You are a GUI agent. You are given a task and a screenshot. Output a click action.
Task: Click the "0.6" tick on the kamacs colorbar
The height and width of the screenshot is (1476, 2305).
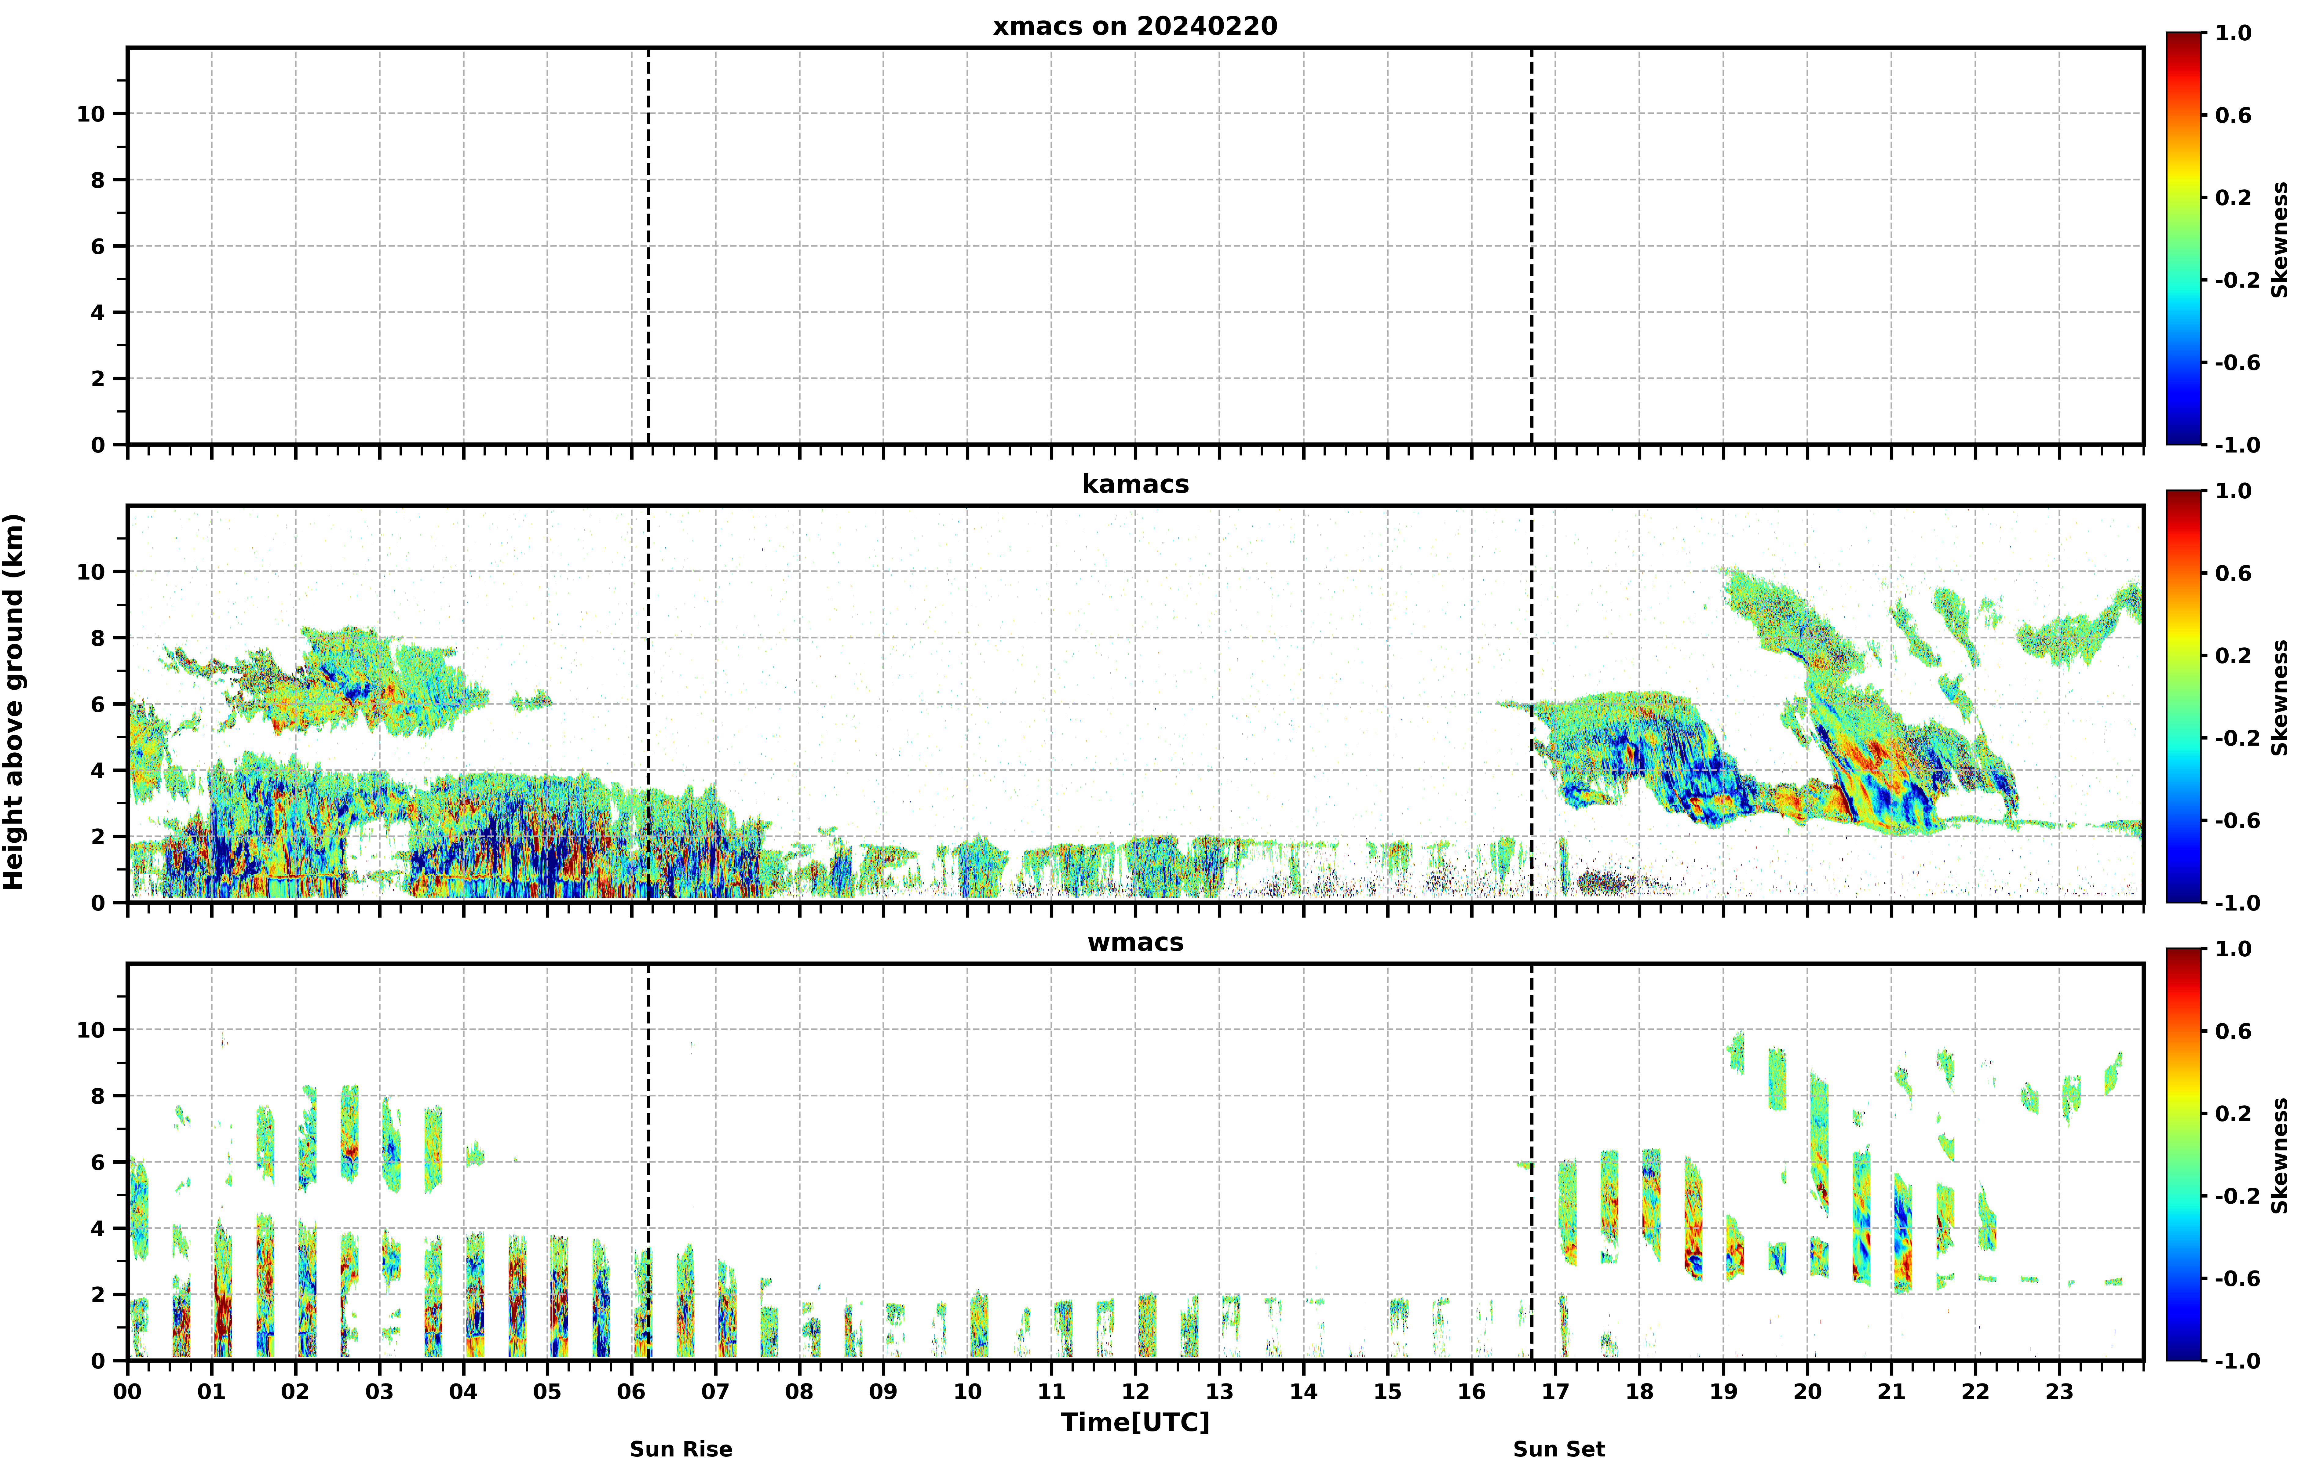2233,573
